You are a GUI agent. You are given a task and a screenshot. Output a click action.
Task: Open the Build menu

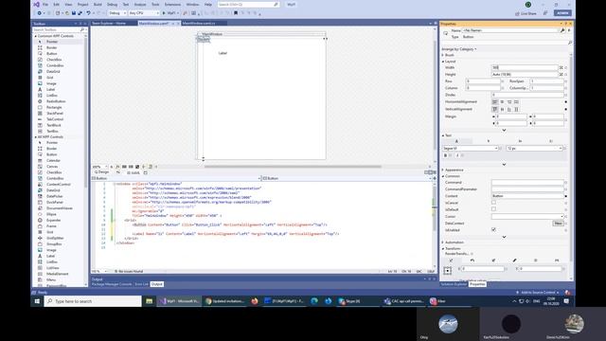(x=98, y=4)
